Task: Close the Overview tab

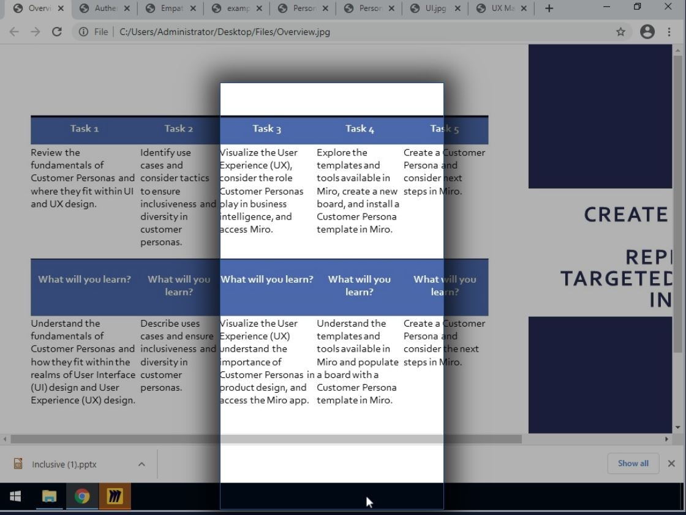Action: pos(61,9)
